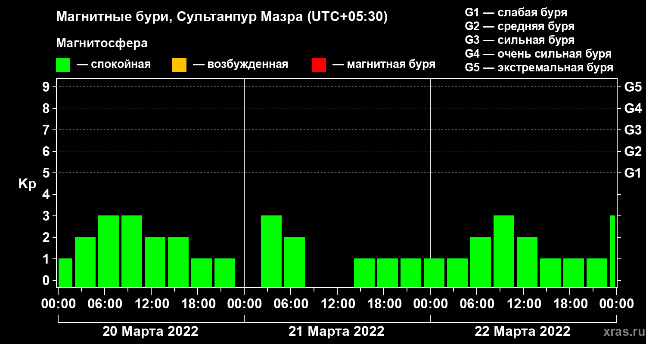The width and height of the screenshot is (646, 344).
Task: Click the 12:00 time label of 22 March
Action: (x=523, y=304)
